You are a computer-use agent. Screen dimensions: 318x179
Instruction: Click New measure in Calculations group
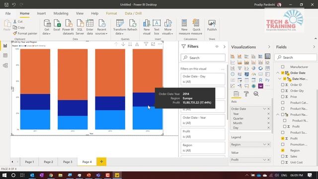(184, 27)
